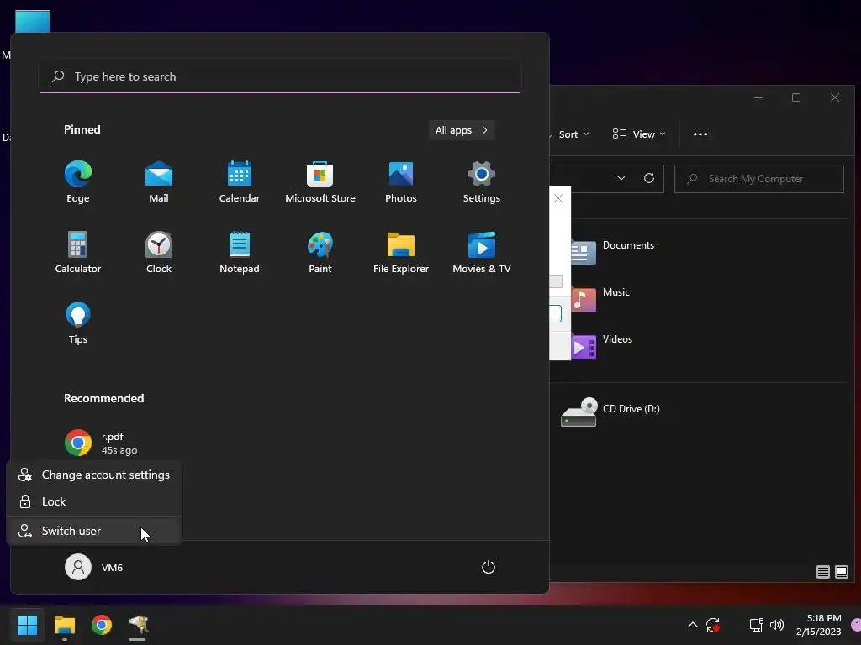Select Switch user from account menu
Viewport: 861px width, 645px height.
(94, 531)
